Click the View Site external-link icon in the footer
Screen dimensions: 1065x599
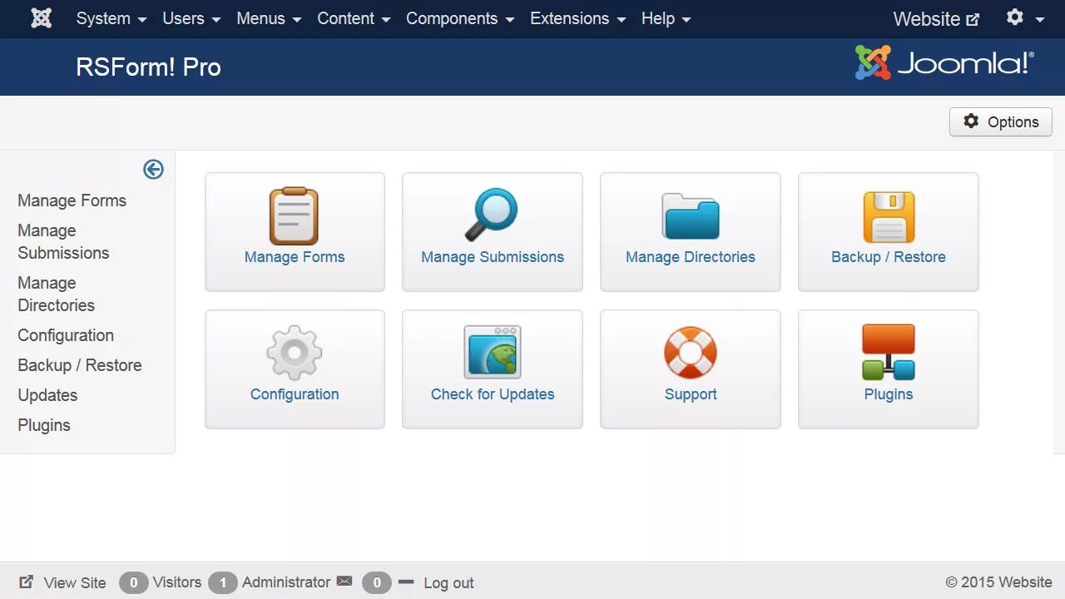[x=27, y=582]
